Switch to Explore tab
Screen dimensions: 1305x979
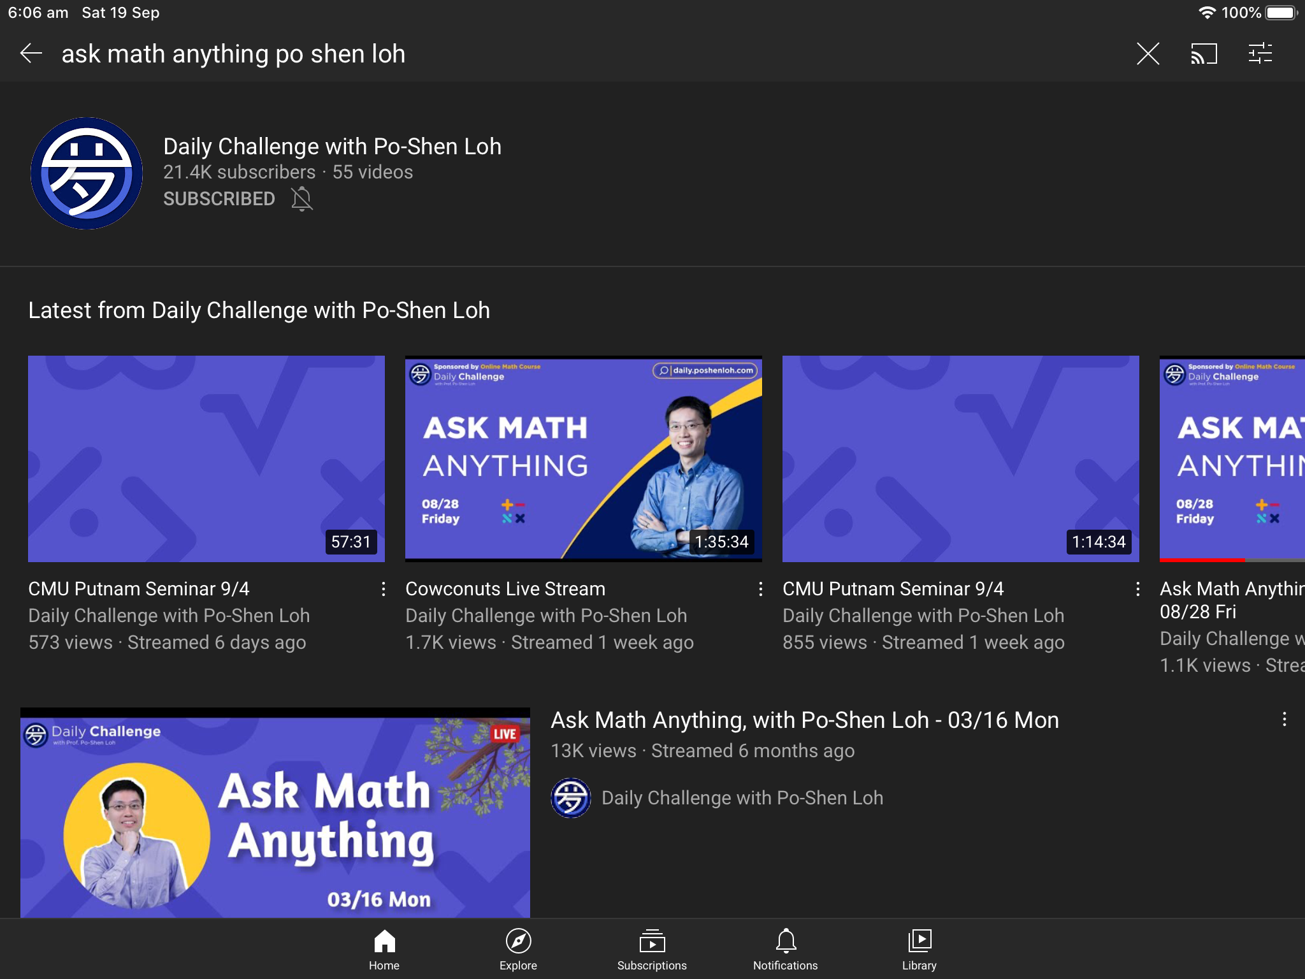[x=518, y=950]
